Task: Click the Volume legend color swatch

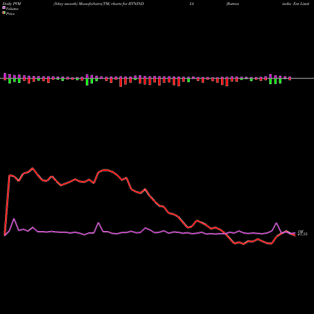Action: click(4, 8)
